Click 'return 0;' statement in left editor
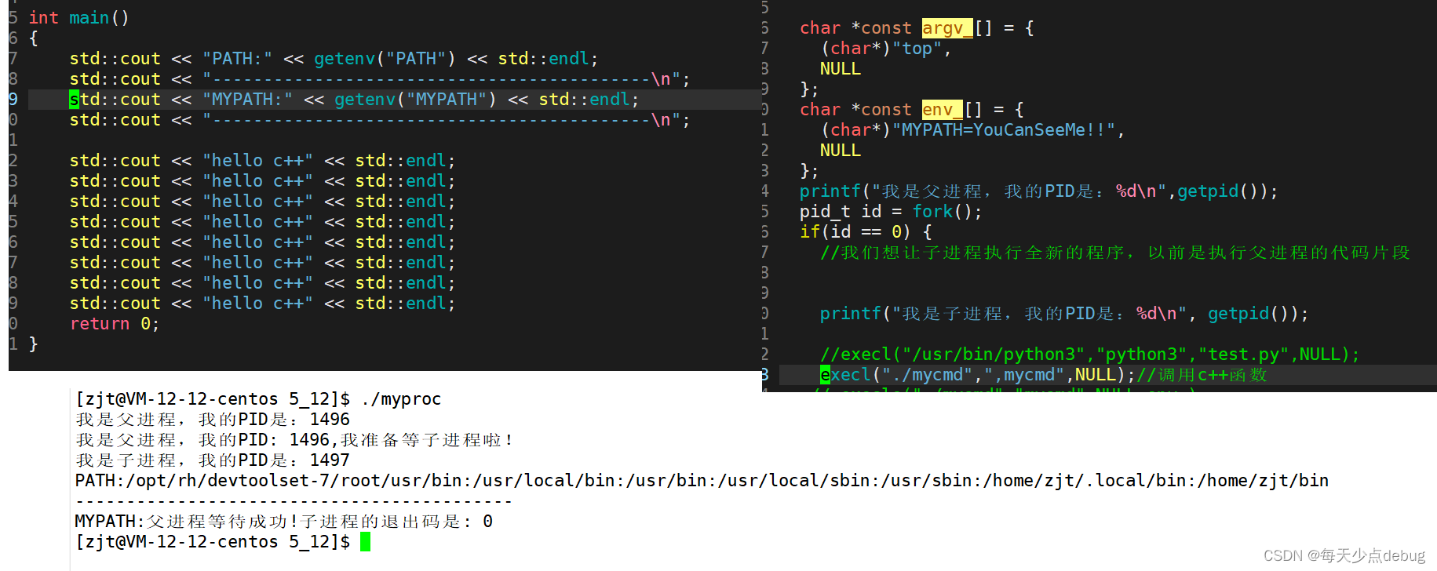Screen dimensions: 1437x571 click(115, 323)
